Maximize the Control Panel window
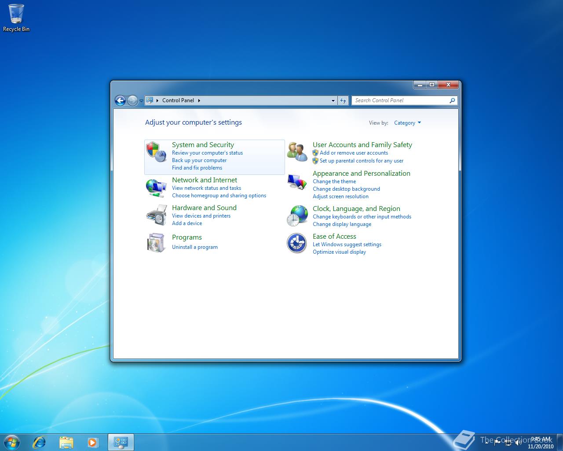Image resolution: width=563 pixels, height=451 pixels. [432, 85]
